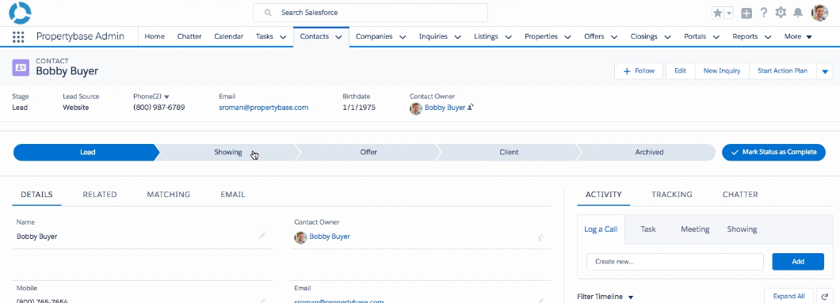The height and width of the screenshot is (303, 840).
Task: Open the Setup gear icon
Action: pyautogui.click(x=781, y=13)
